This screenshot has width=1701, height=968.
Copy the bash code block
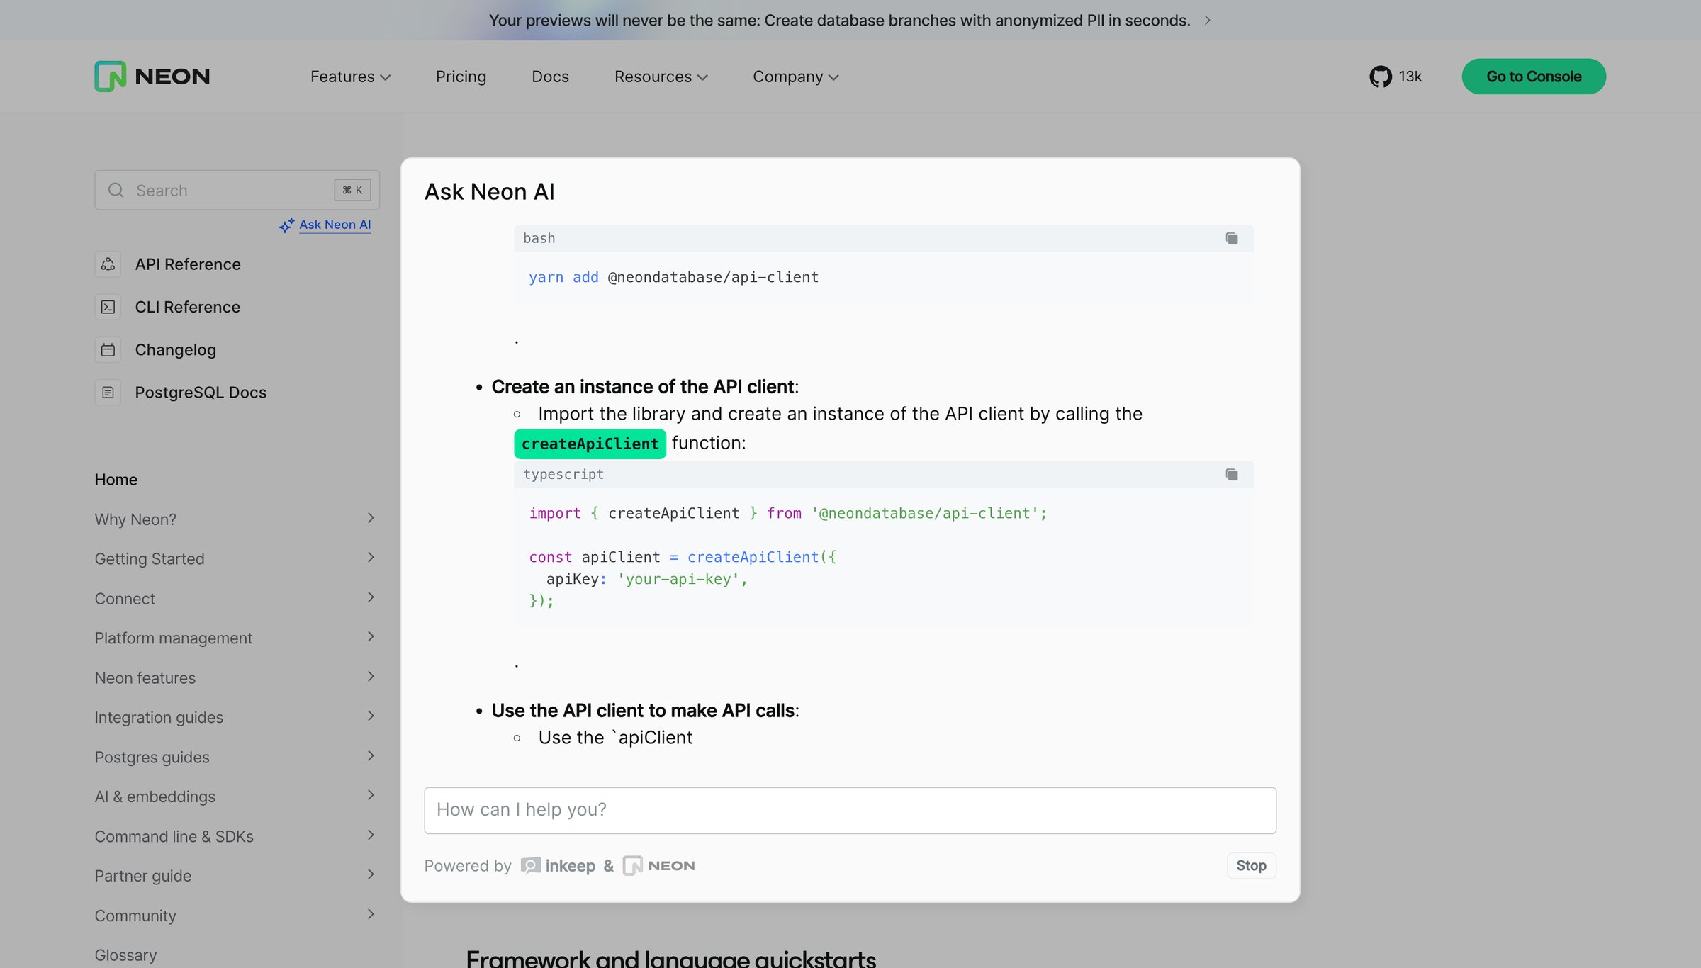coord(1232,239)
